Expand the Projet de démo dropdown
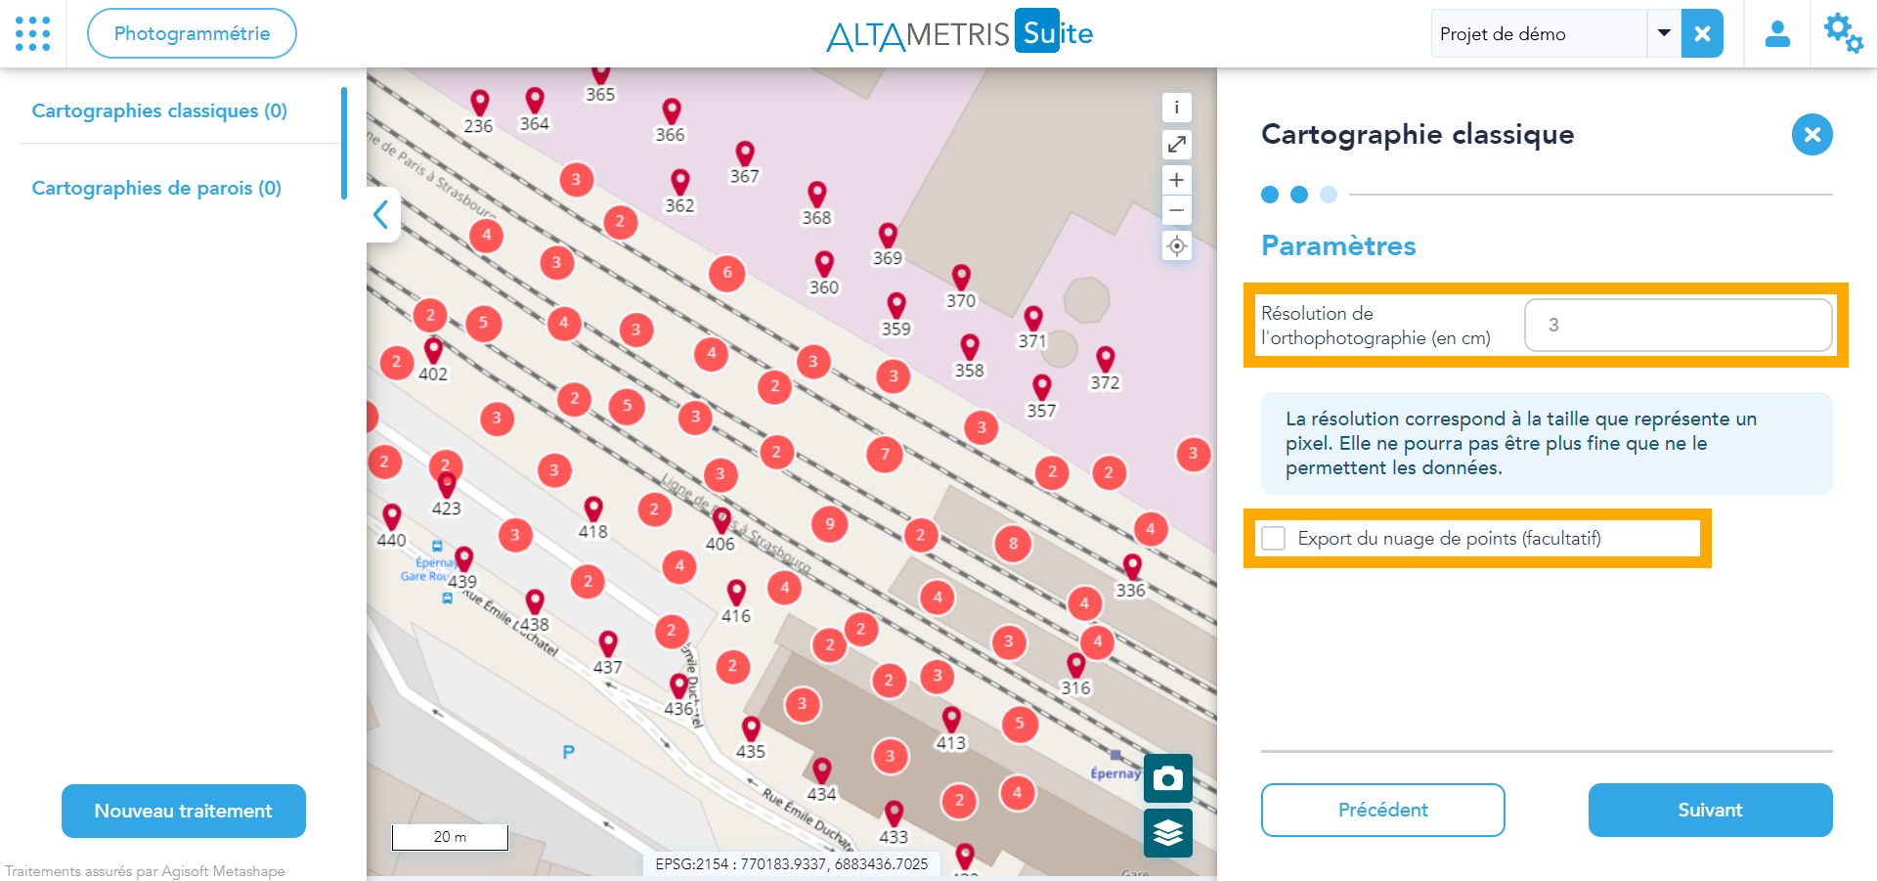1877x881 pixels. 1663,33
